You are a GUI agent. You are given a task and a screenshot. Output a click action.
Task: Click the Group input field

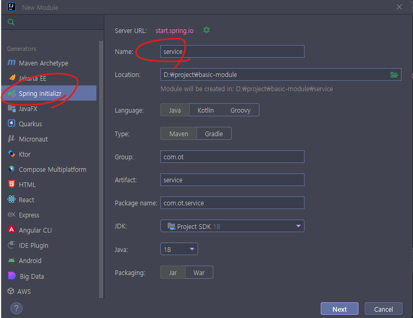point(232,156)
